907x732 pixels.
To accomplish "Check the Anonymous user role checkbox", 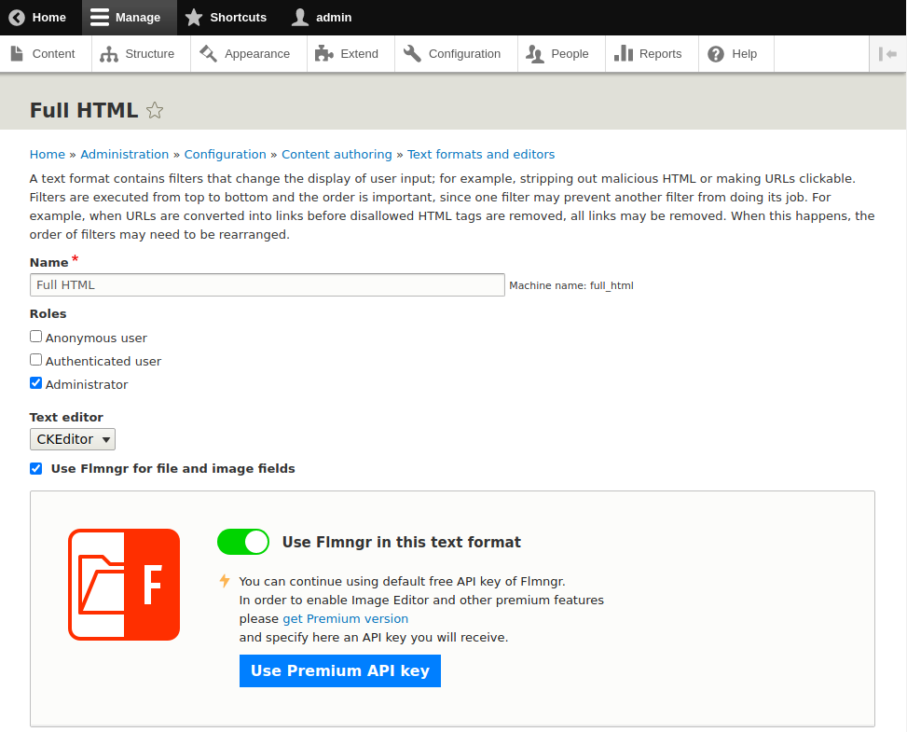I will point(35,337).
